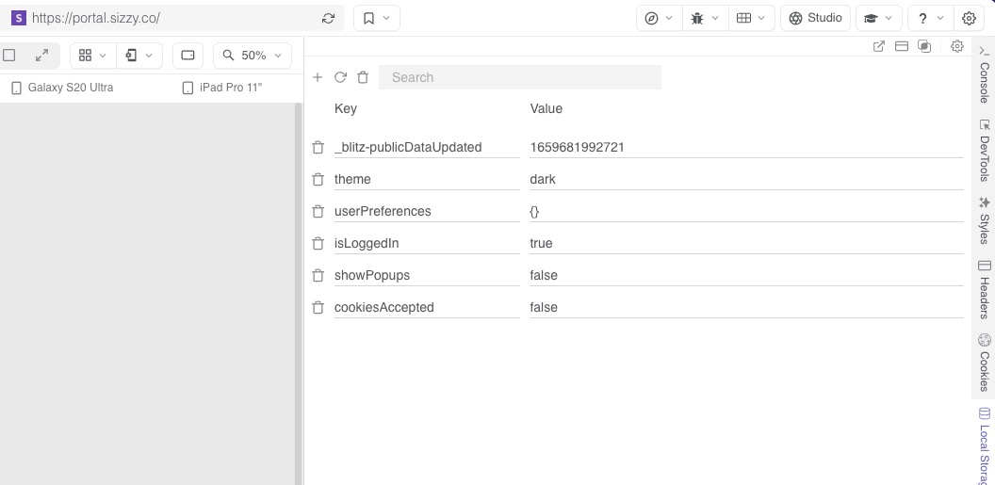This screenshot has height=485, width=995.
Task: Switch to the Console tab
Action: pyautogui.click(x=984, y=74)
